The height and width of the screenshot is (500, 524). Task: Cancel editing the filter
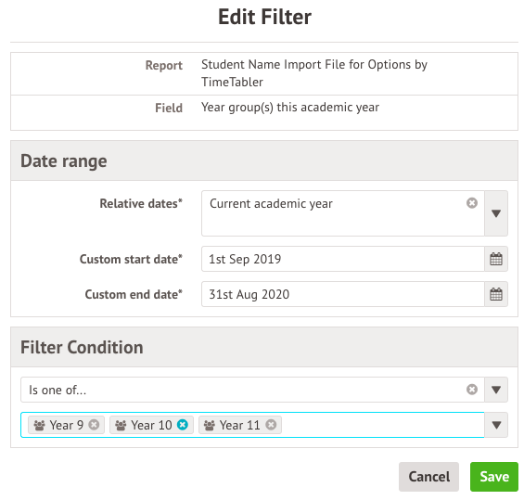(x=428, y=477)
